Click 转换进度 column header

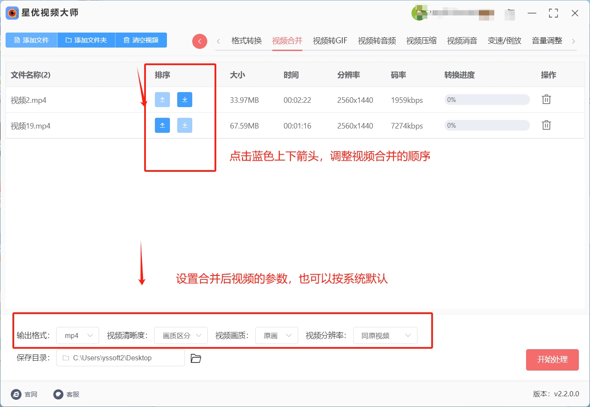(x=460, y=75)
